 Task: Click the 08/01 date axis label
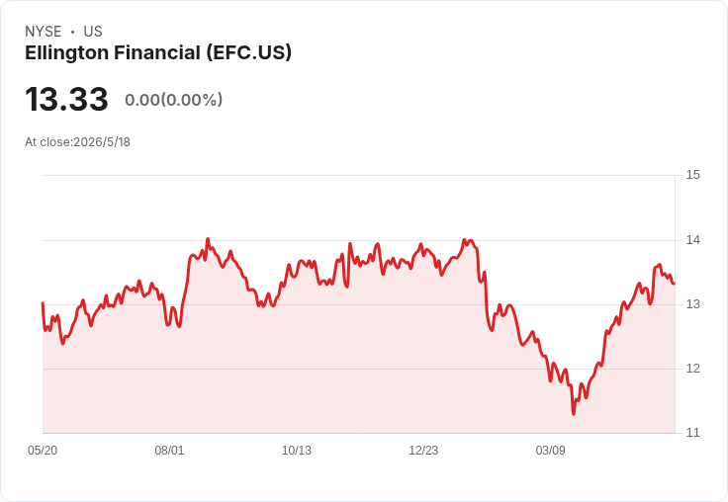pyautogui.click(x=169, y=450)
